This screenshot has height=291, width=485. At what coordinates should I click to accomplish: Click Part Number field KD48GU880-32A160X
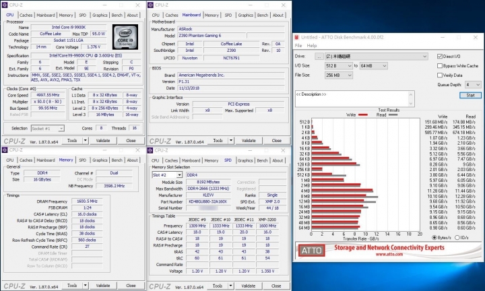208,201
